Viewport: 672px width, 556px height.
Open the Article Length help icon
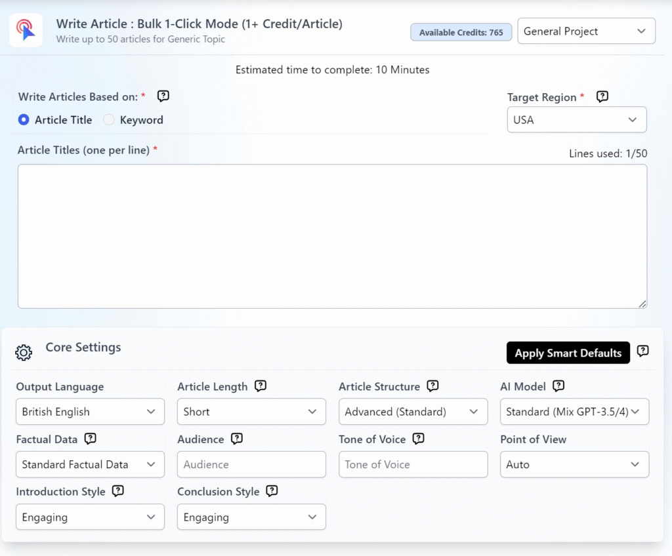pos(260,386)
